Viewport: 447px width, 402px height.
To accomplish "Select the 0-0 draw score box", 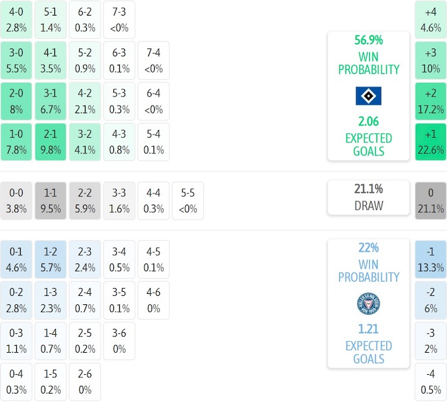I will click(16, 201).
